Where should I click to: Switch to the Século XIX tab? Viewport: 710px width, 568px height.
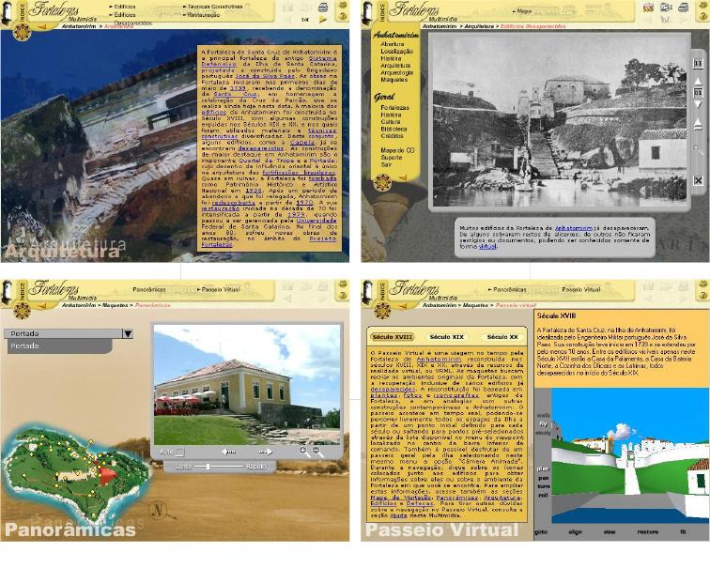447,336
